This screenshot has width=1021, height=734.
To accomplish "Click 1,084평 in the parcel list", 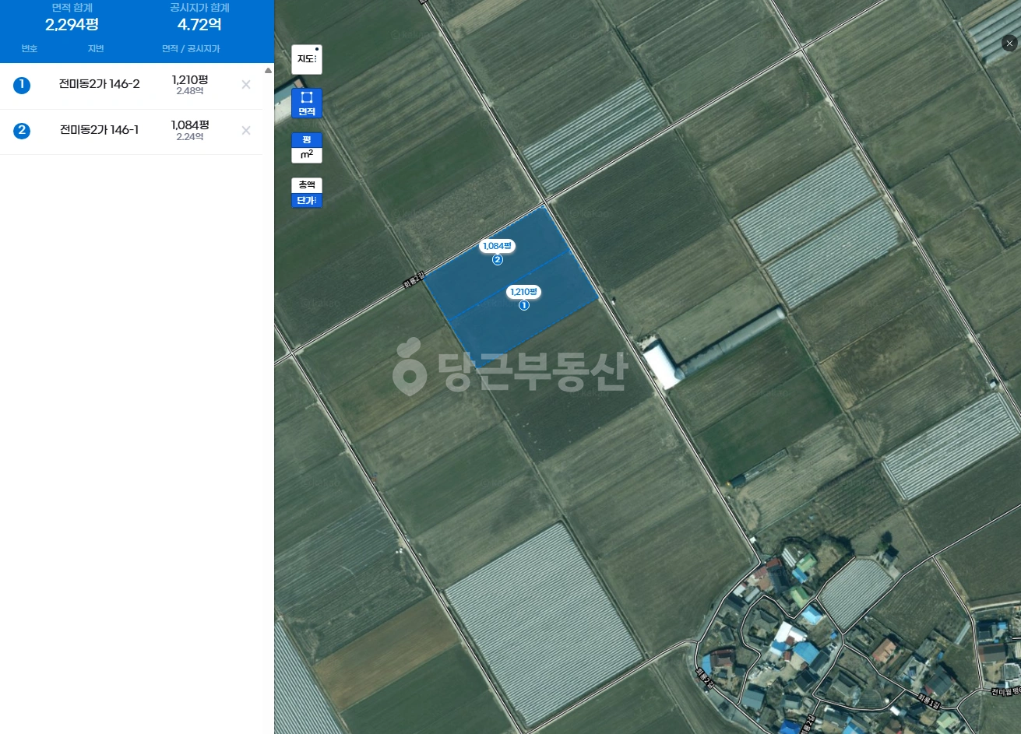I will pos(190,125).
